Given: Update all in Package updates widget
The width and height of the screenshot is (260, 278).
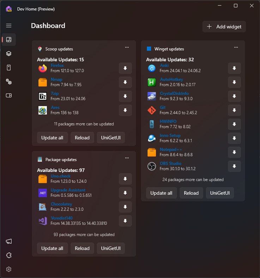Looking at the screenshot, I should 52,248.
